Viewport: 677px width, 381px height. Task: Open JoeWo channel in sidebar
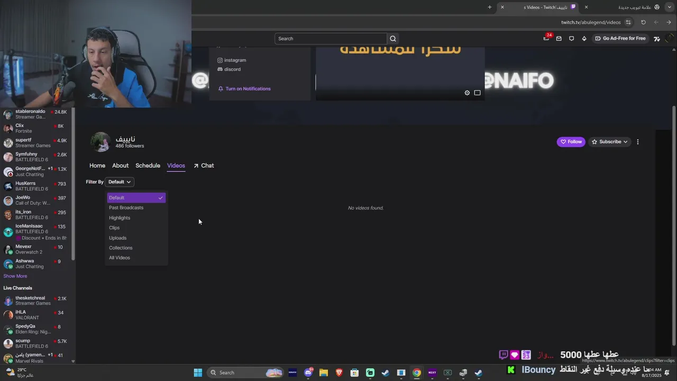tap(36, 201)
